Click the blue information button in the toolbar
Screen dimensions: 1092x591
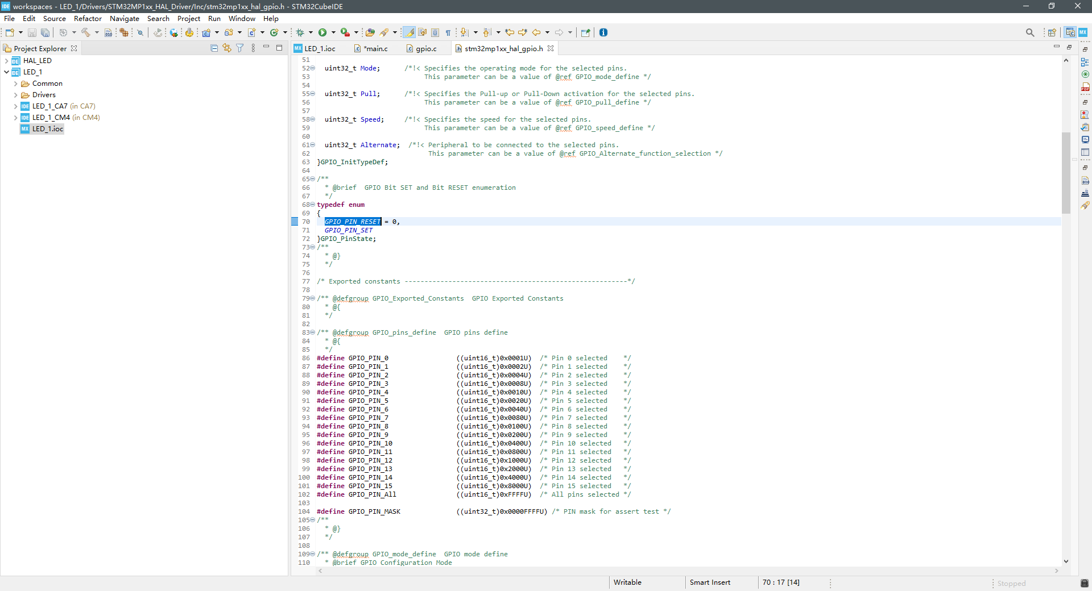click(603, 33)
